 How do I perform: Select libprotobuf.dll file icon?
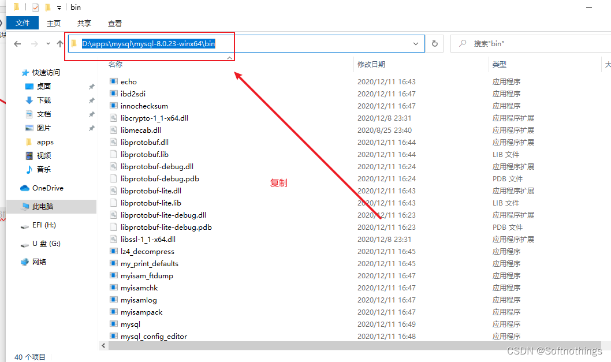point(113,142)
